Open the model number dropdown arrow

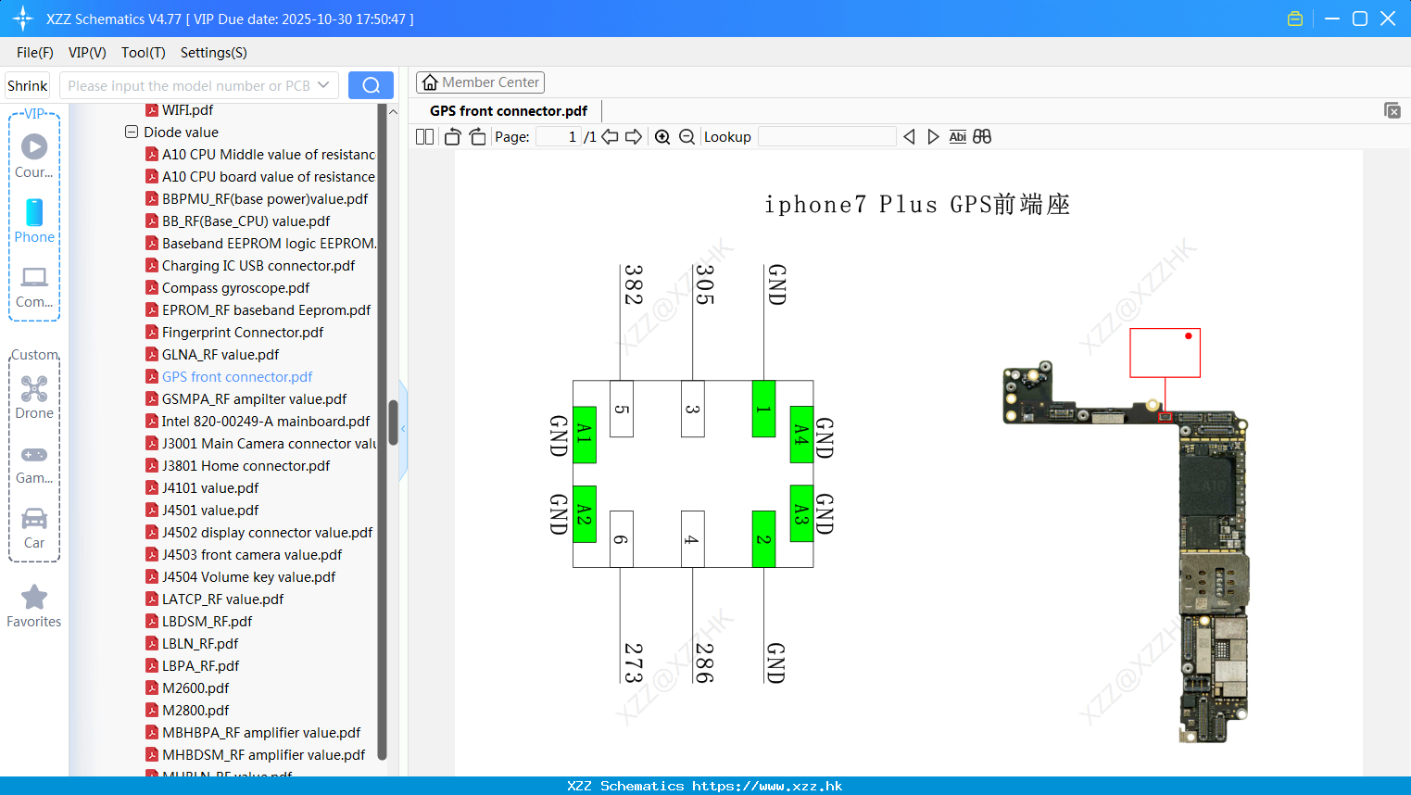[x=323, y=85]
